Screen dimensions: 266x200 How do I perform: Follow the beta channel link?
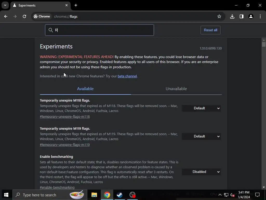(127, 76)
